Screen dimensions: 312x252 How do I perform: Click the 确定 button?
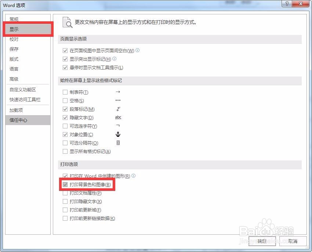(x=262, y=242)
